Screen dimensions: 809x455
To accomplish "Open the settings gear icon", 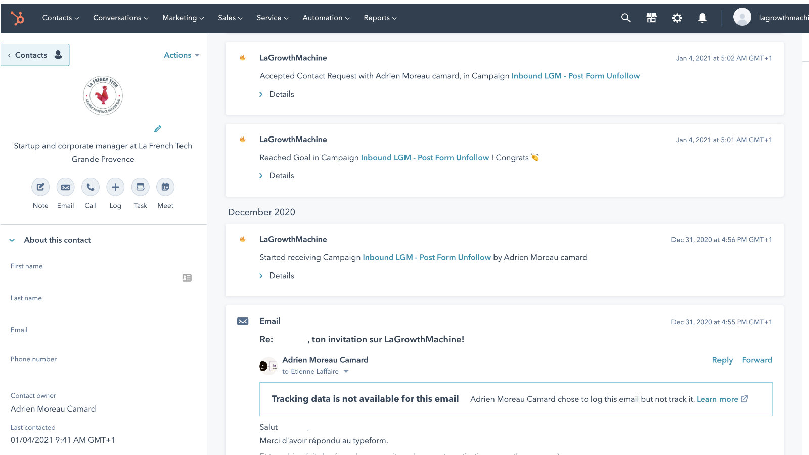I will (x=677, y=18).
